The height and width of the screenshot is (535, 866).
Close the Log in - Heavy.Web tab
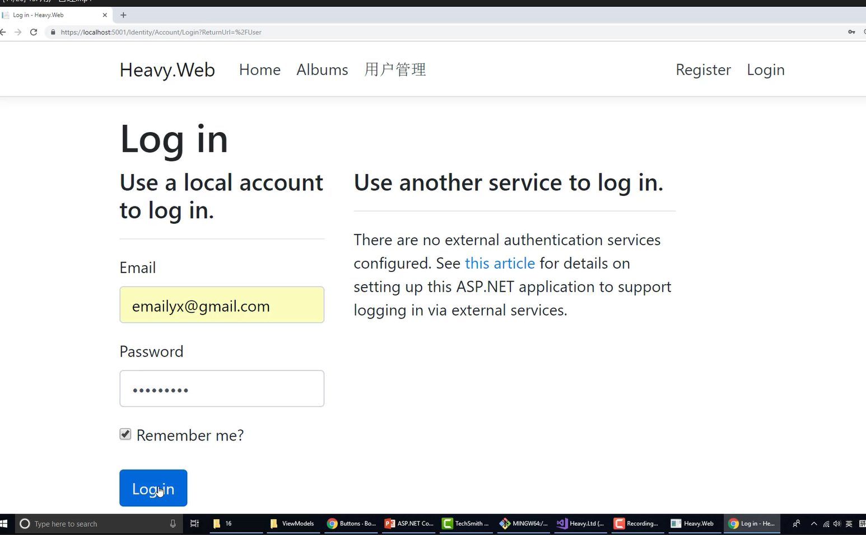pyautogui.click(x=105, y=15)
